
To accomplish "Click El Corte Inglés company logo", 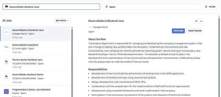I will coord(6,47).
